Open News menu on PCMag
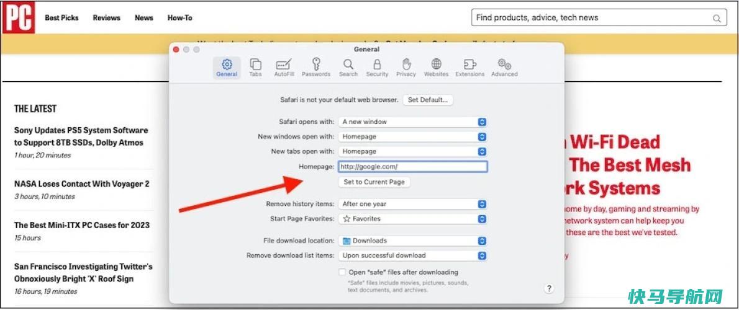 click(143, 18)
